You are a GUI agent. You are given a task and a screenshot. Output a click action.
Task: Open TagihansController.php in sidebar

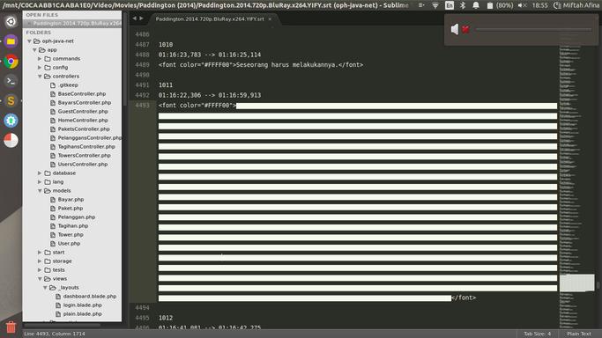tap(86, 147)
